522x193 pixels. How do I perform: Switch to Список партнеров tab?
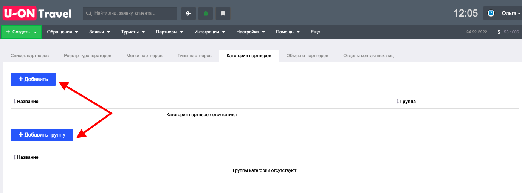tap(29, 56)
